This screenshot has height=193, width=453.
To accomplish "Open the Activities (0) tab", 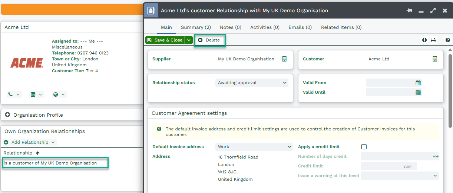I will point(265,27).
